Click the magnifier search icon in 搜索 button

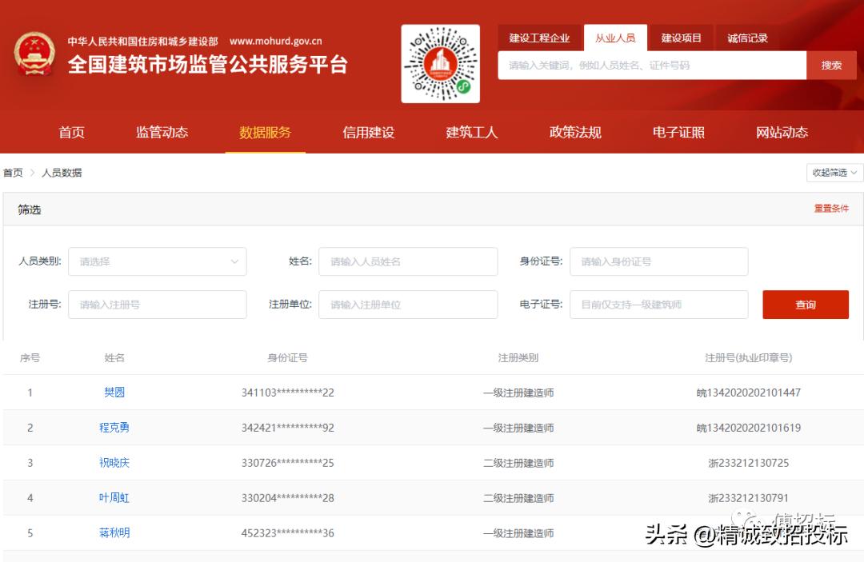tap(832, 65)
